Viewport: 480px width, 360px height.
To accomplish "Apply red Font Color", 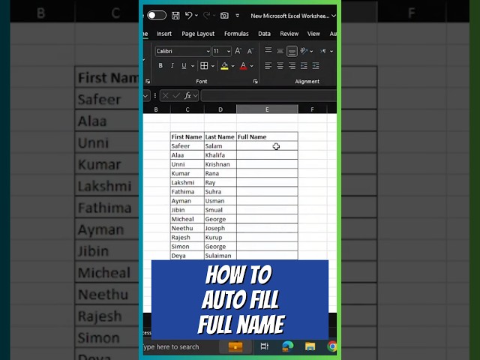I will [243, 66].
